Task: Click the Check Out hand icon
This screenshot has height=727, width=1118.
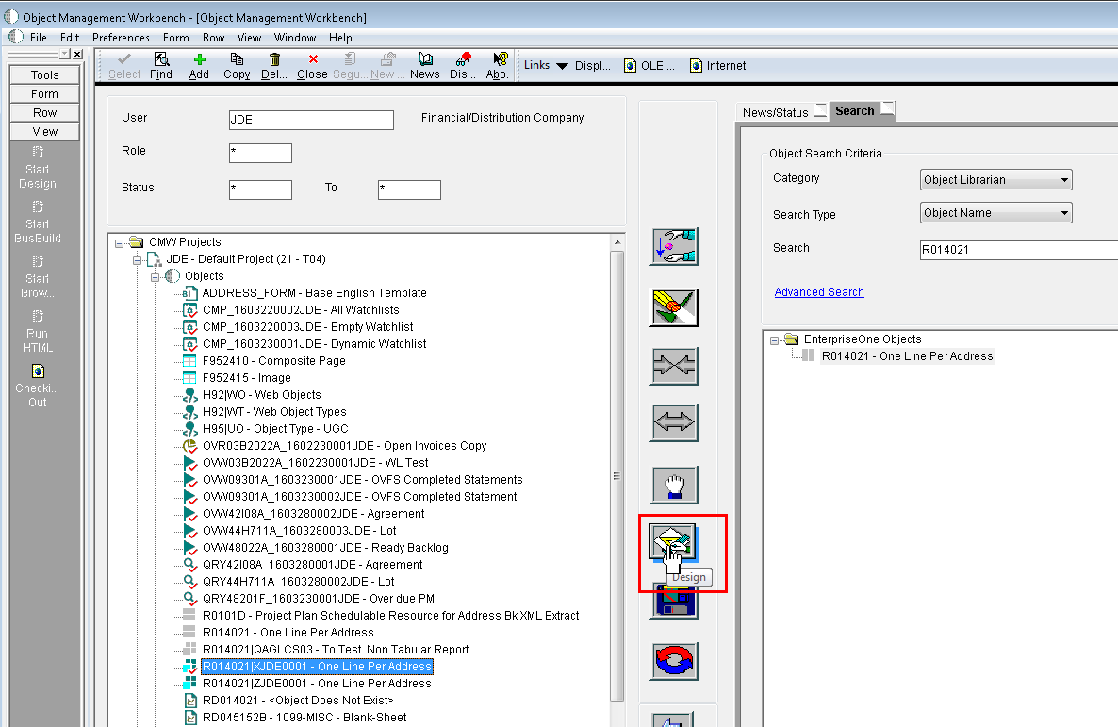Action: tap(674, 484)
